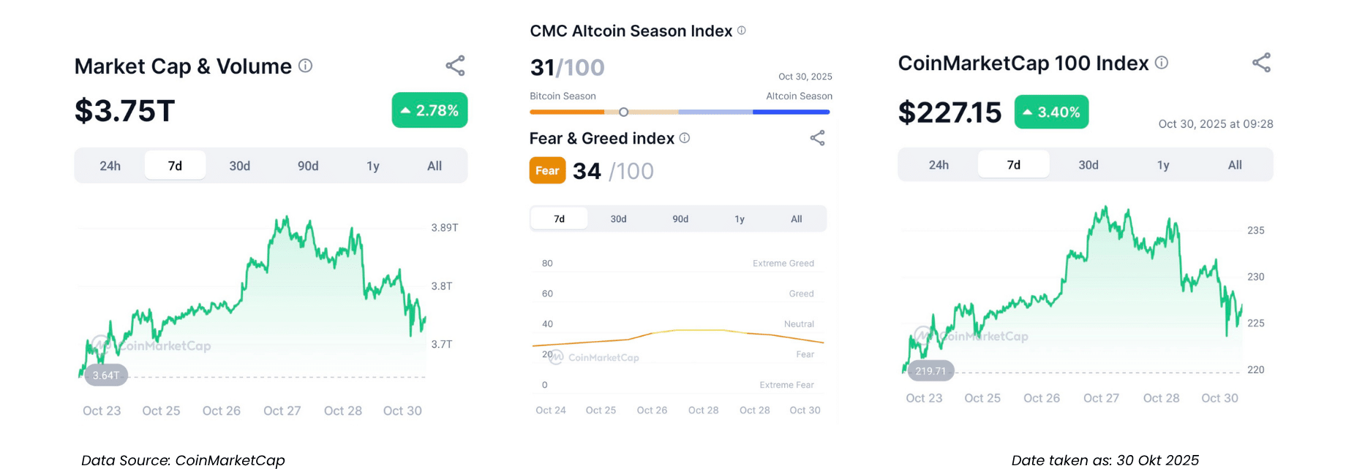
Task: Click the green 2.78% change badge
Action: click(429, 110)
